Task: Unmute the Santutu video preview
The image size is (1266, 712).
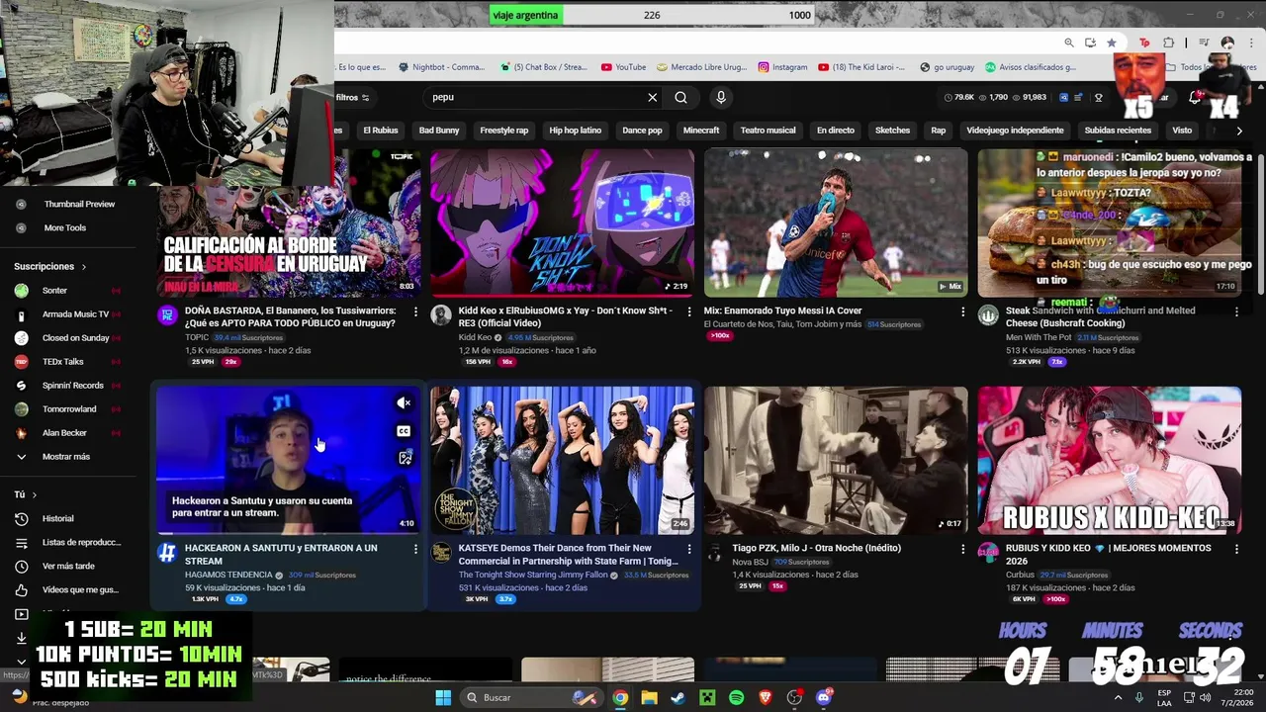Action: pos(404,402)
